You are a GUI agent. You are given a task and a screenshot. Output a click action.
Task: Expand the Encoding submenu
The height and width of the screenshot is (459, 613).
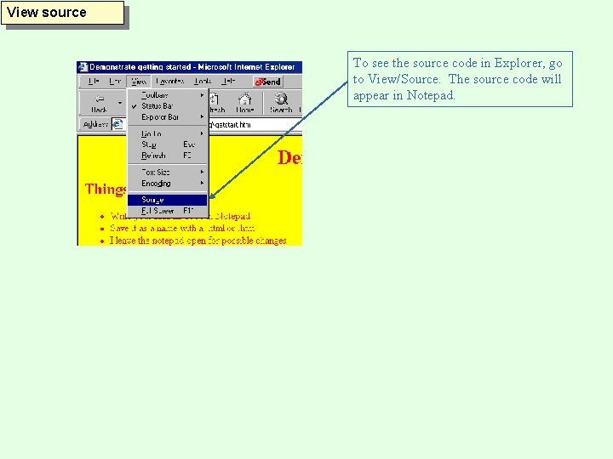(x=168, y=183)
